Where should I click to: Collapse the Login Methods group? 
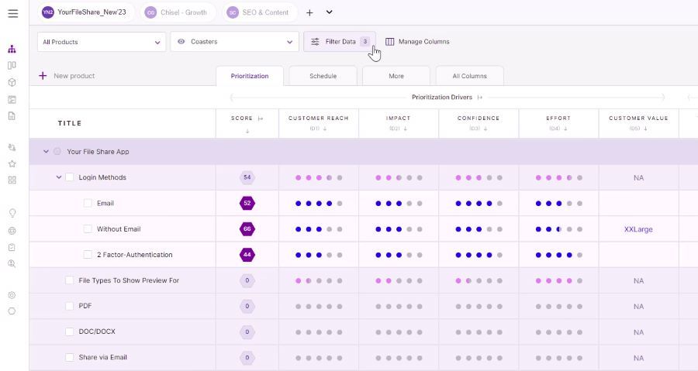coord(58,177)
